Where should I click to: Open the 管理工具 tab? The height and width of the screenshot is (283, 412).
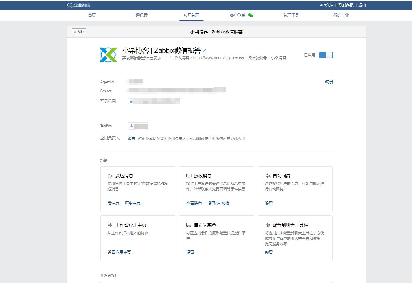click(291, 15)
